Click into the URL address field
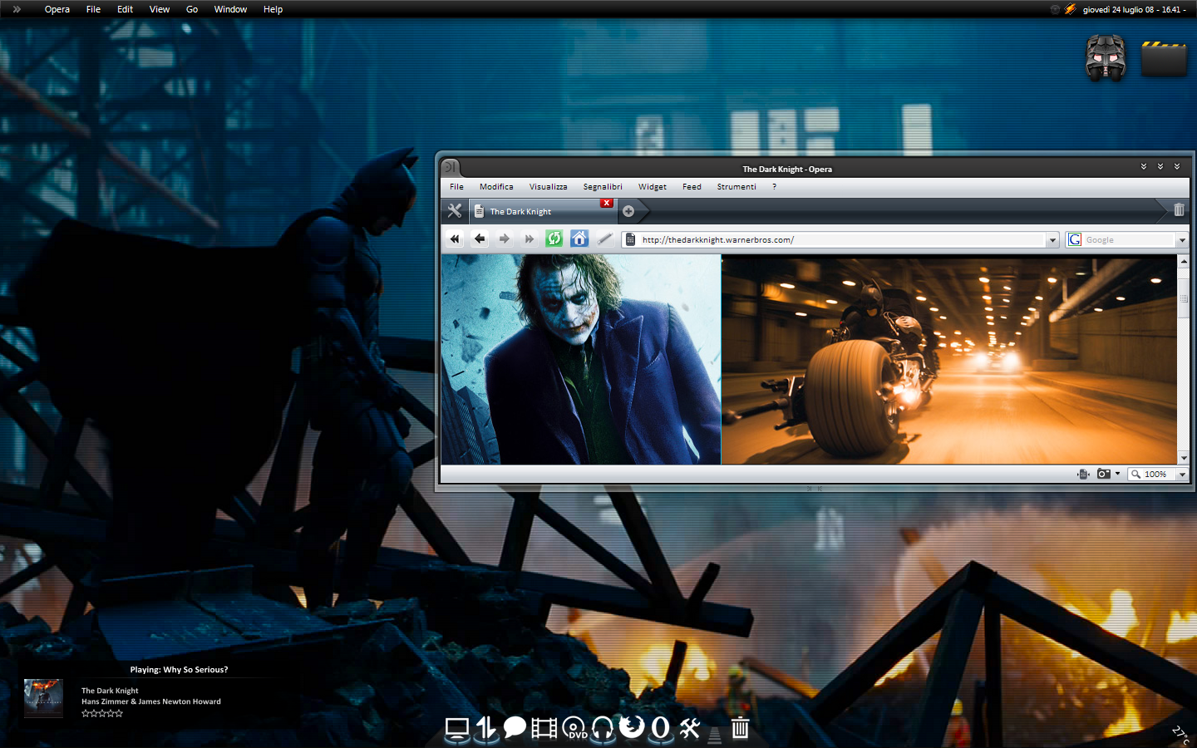 (841, 239)
